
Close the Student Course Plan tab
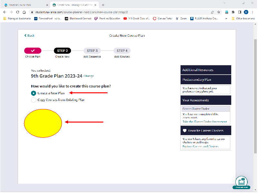pos(47,5)
